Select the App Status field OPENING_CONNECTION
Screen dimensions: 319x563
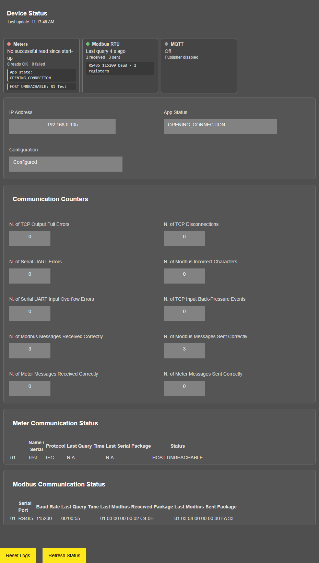(x=221, y=127)
